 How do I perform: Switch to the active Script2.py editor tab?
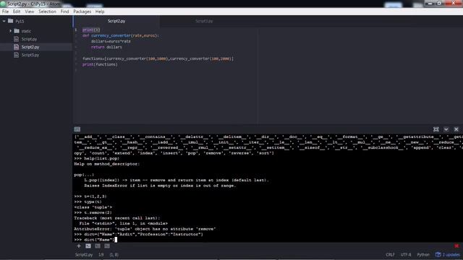[116, 21]
